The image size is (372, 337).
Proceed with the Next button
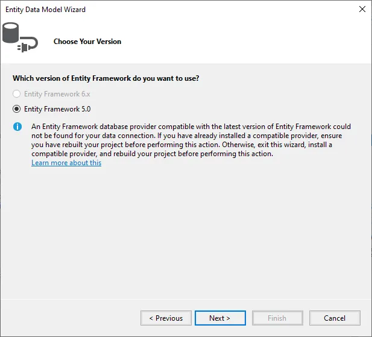(x=220, y=318)
